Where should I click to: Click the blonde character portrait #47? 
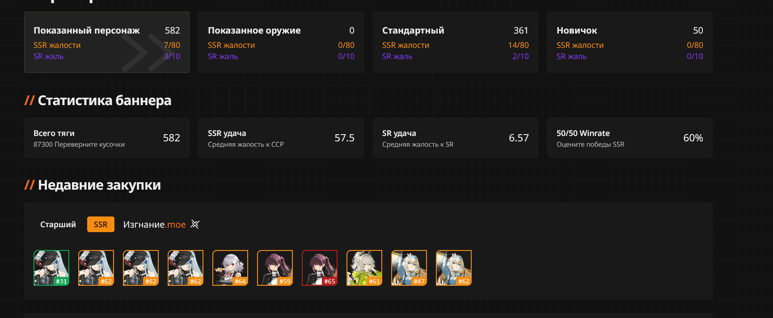409,268
